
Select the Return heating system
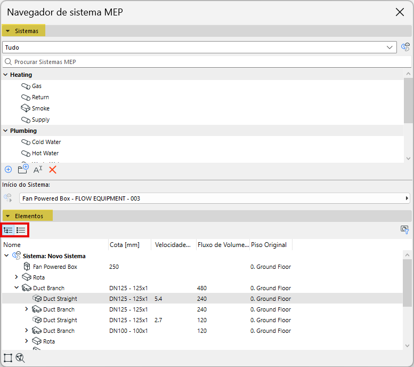202,97
